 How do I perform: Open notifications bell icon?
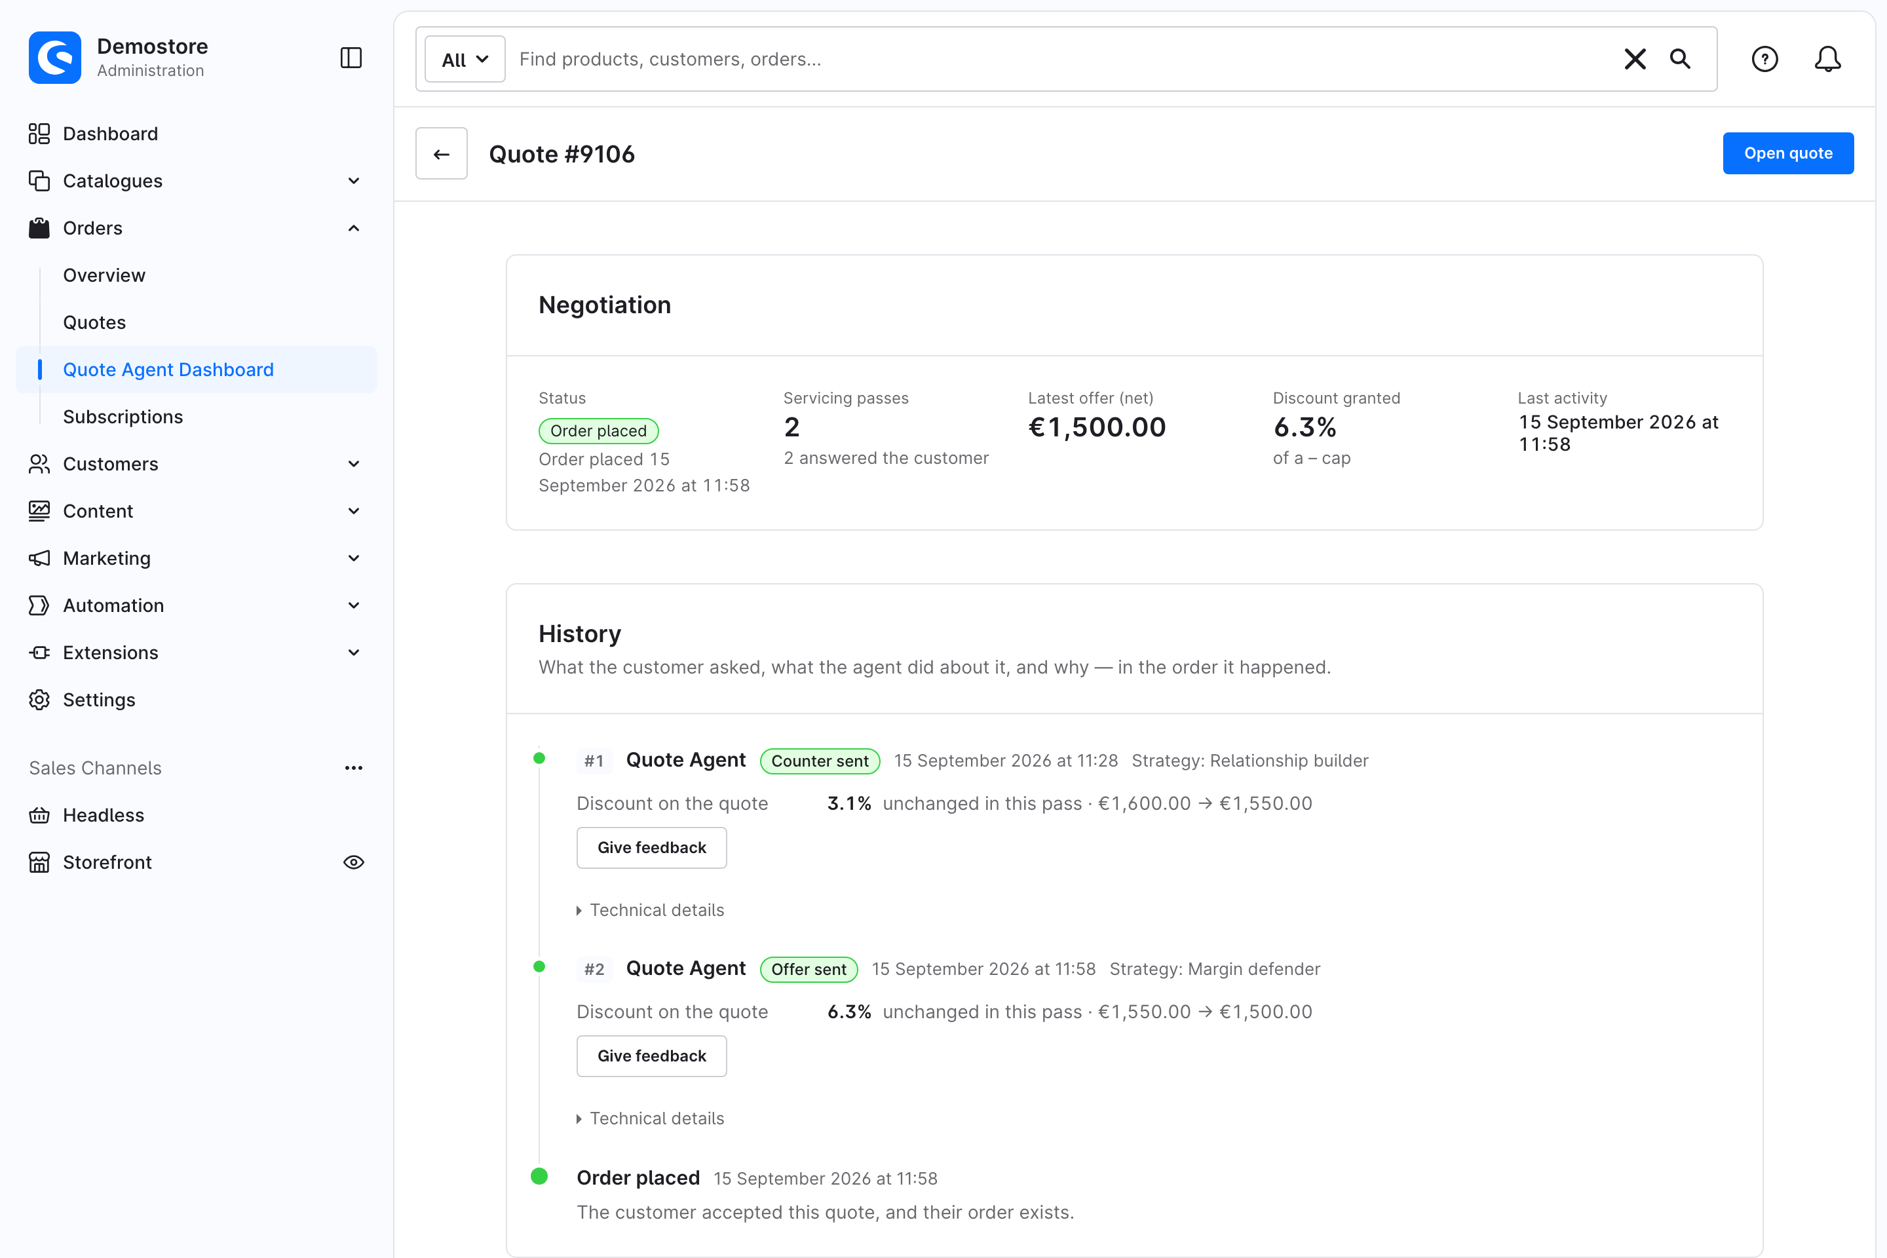coord(1827,58)
